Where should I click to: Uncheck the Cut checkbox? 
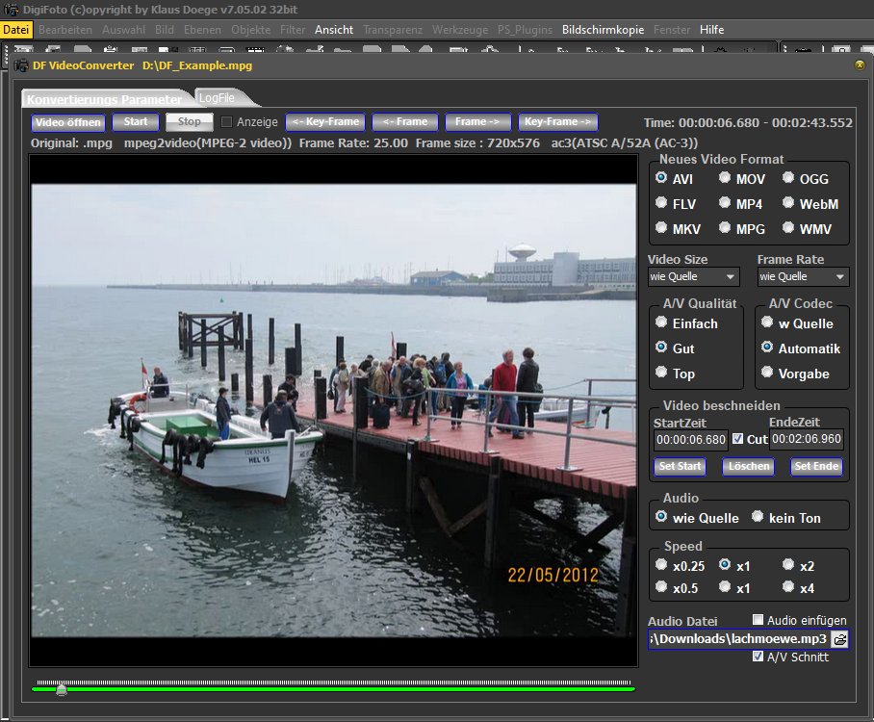pos(737,439)
